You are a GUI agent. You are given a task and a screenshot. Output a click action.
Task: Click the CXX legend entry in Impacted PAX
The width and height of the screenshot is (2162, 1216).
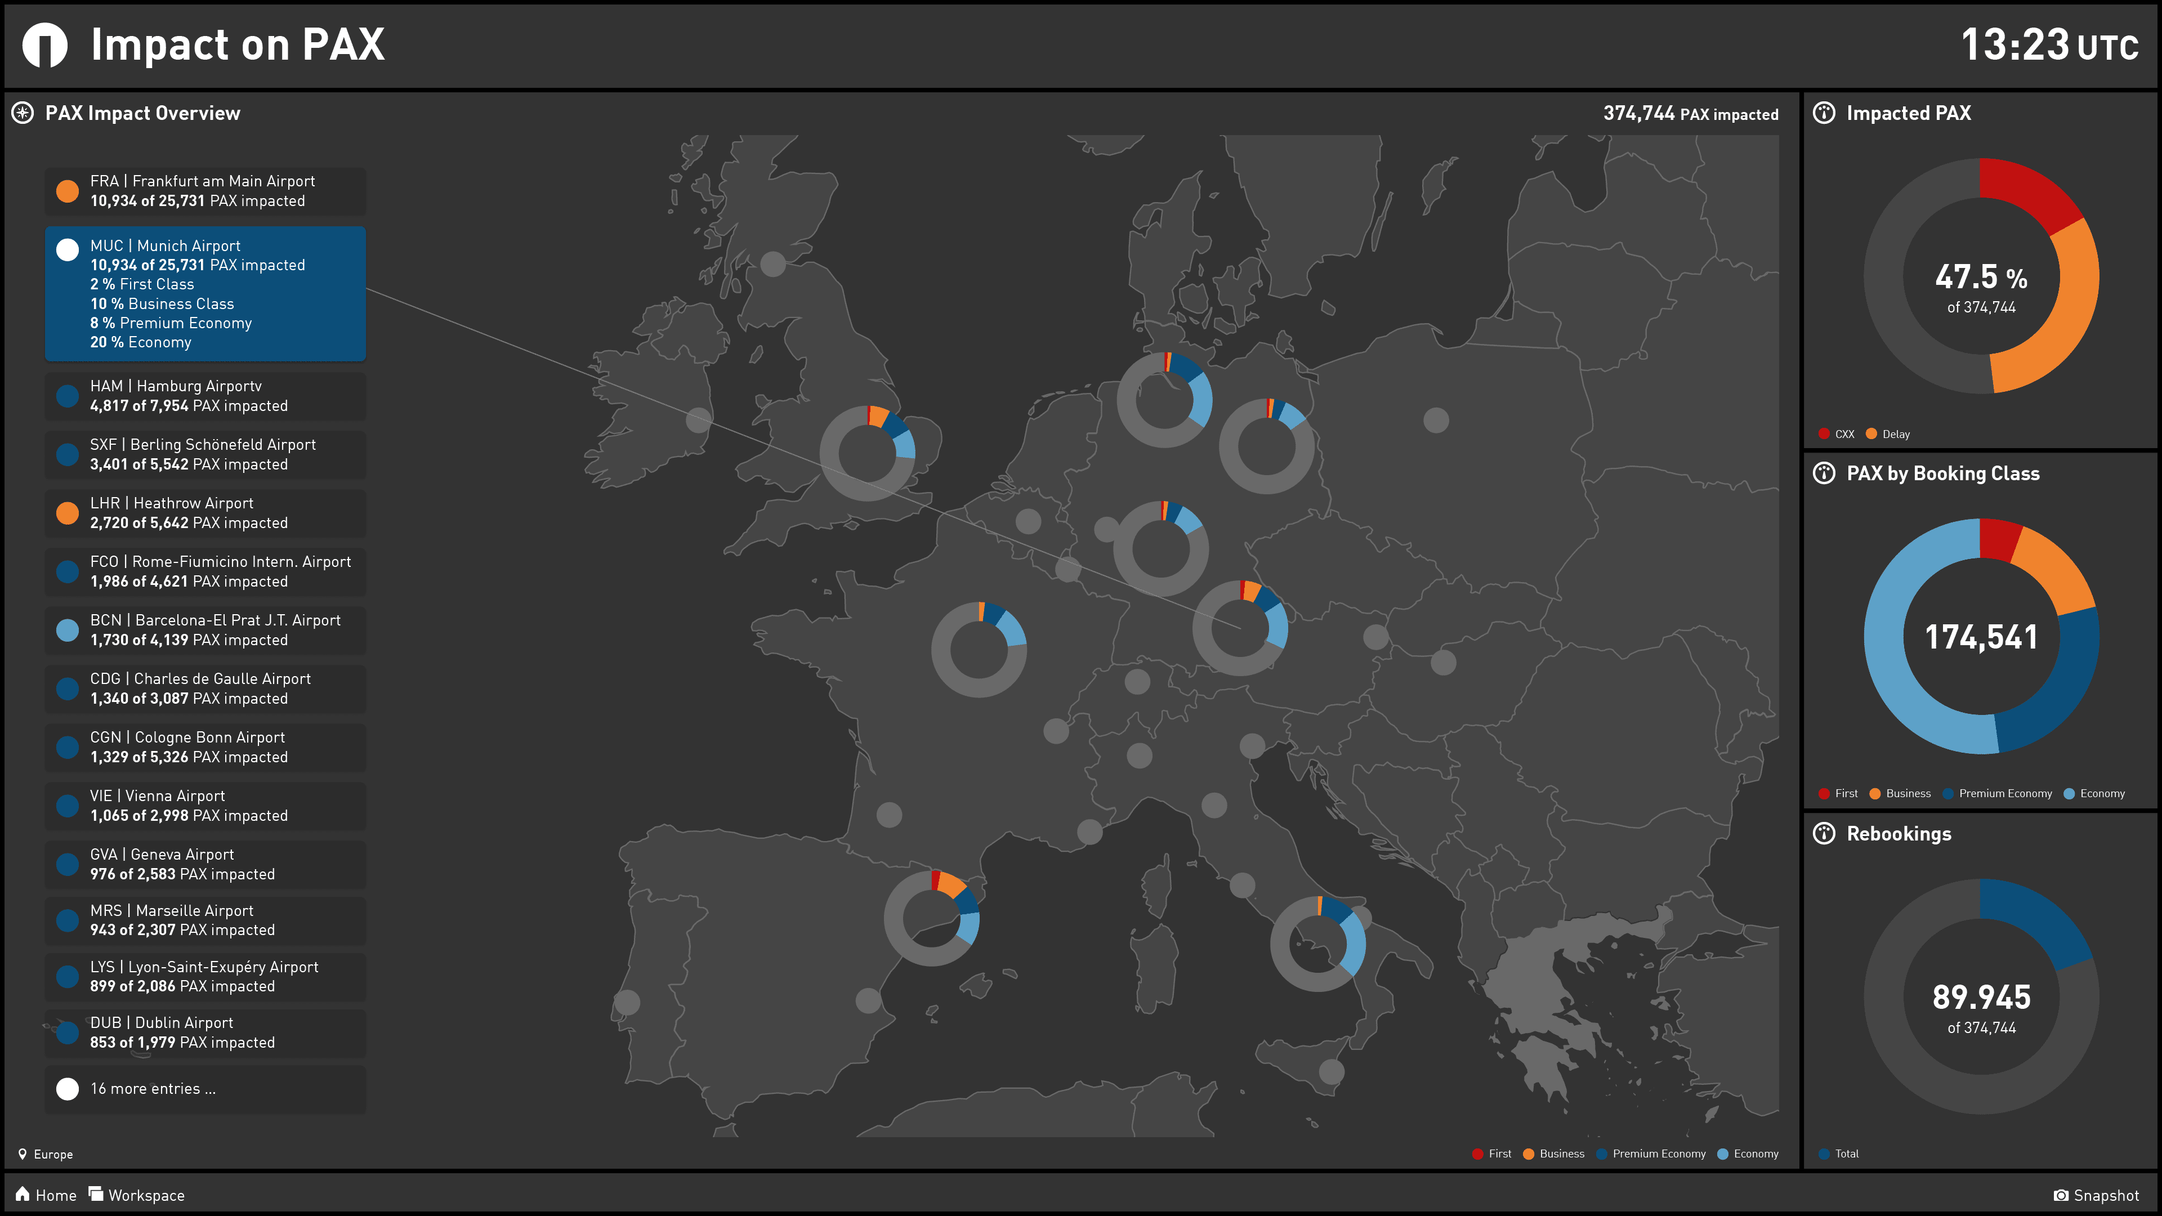[x=1837, y=434]
